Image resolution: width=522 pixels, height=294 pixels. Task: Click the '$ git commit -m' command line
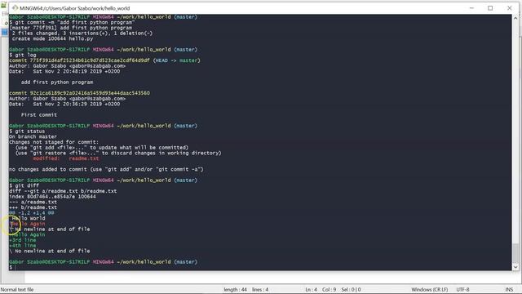tap(72, 22)
